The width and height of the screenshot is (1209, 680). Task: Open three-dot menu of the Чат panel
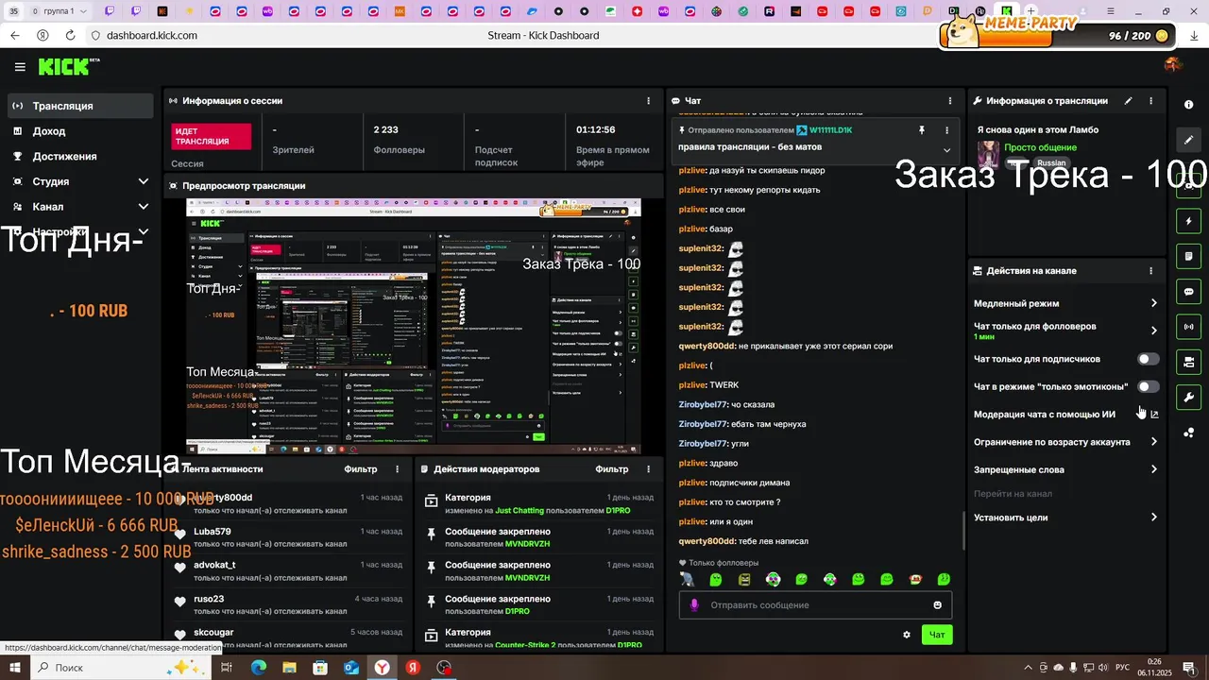(x=950, y=100)
